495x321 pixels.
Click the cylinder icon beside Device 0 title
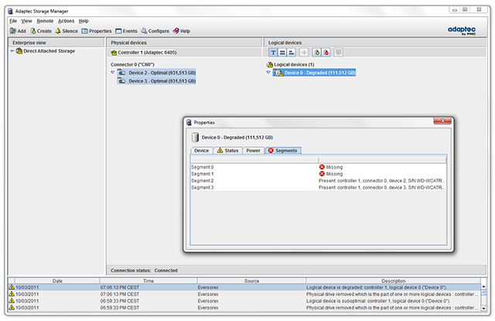(195, 138)
